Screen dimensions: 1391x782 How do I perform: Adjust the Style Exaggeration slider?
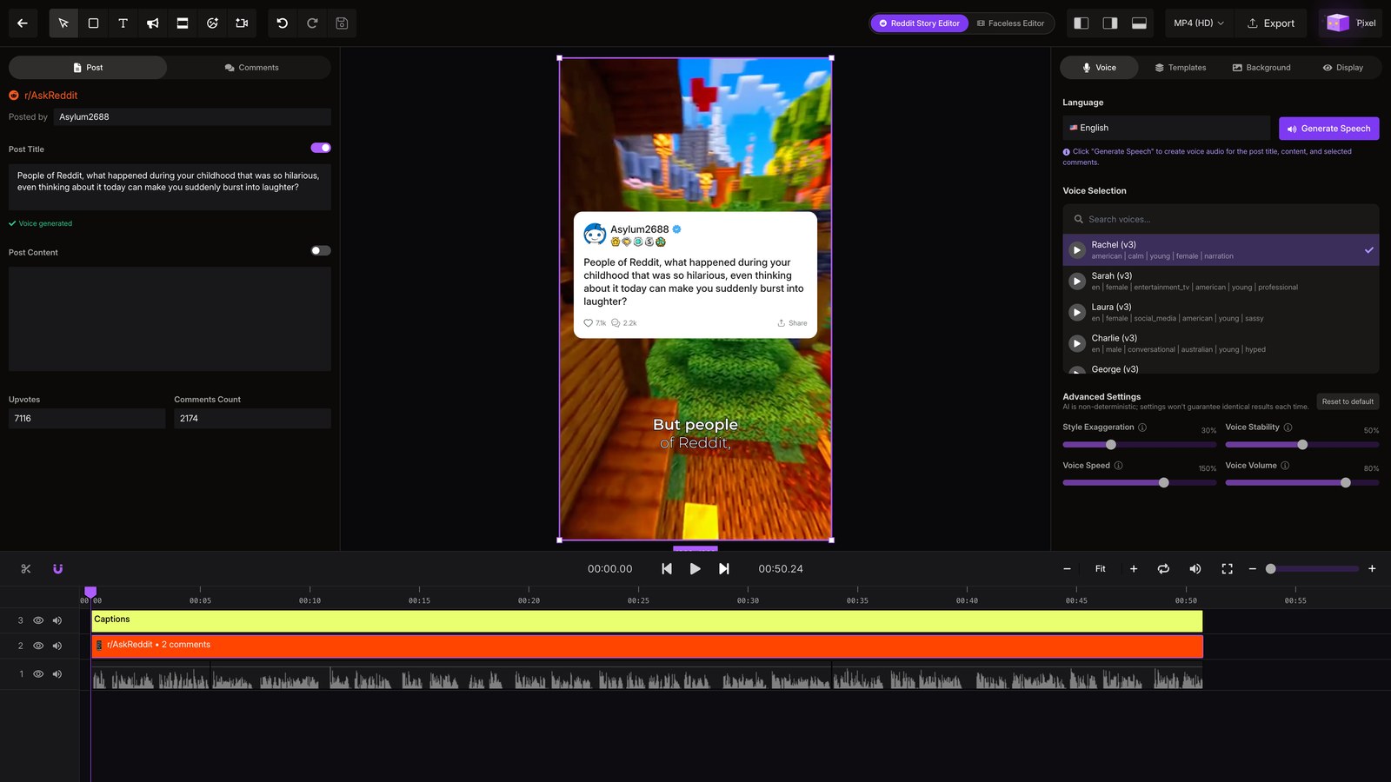coord(1139,445)
